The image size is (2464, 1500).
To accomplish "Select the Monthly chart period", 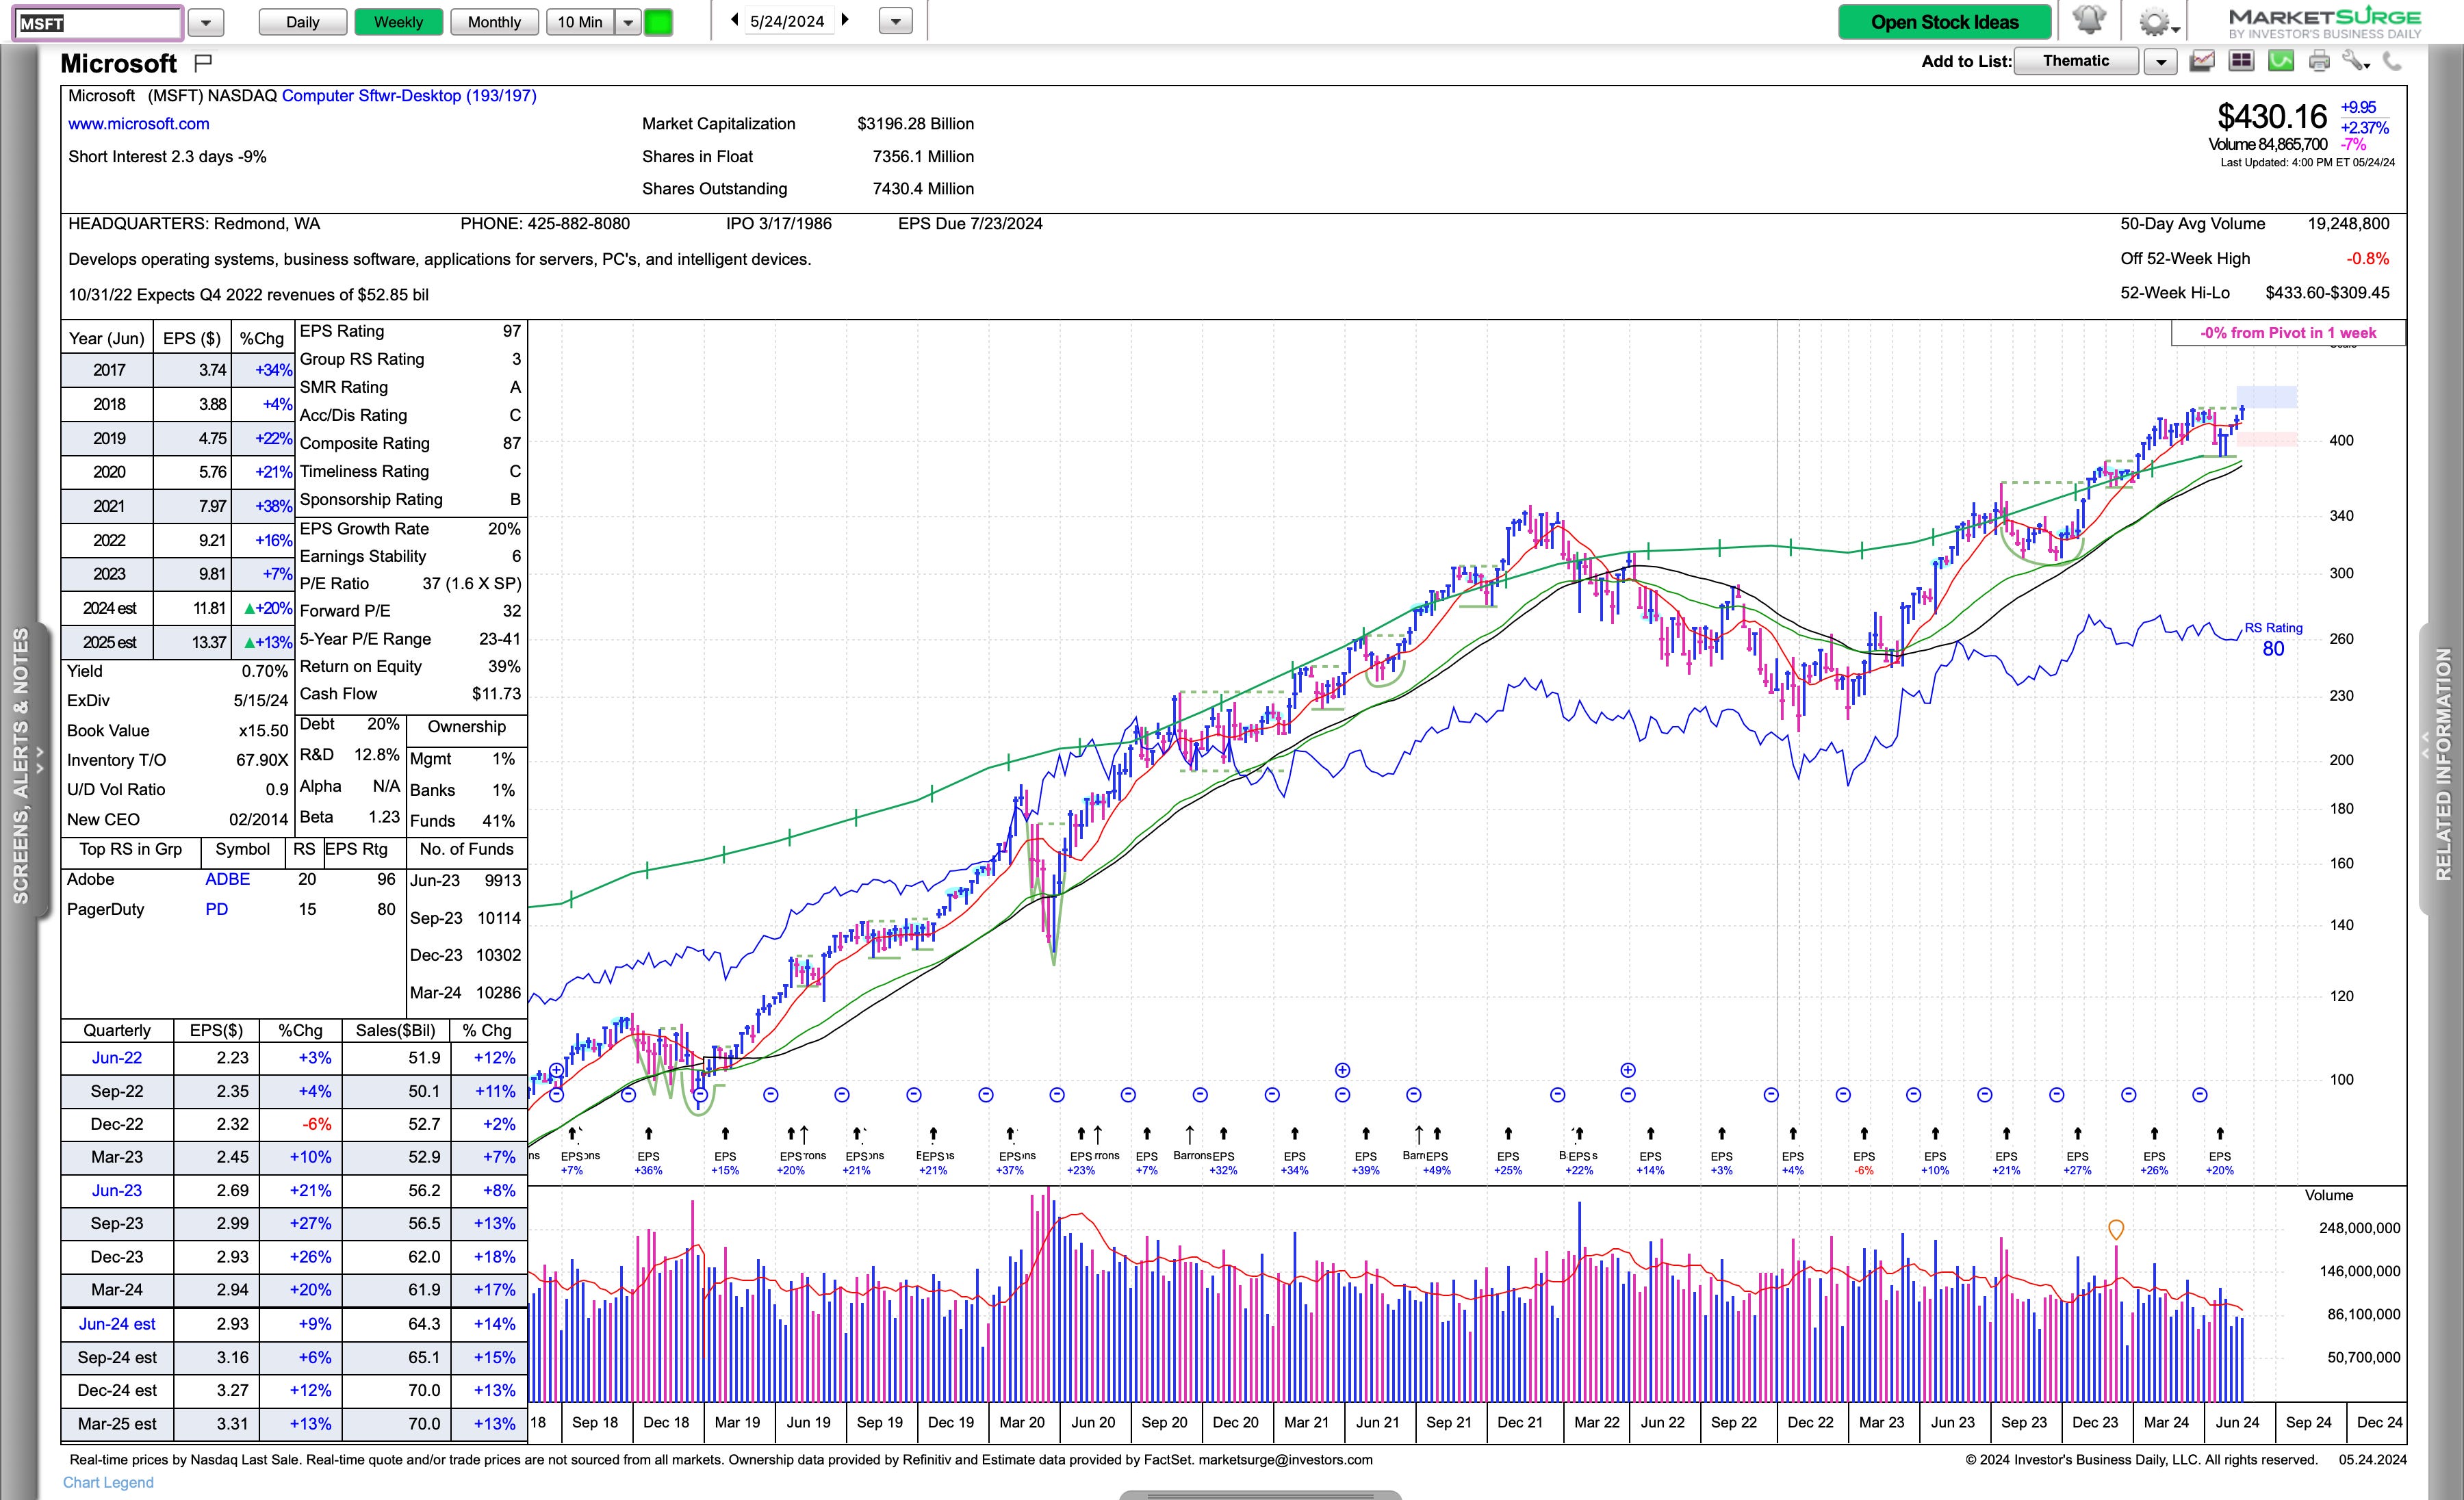I will tap(494, 22).
